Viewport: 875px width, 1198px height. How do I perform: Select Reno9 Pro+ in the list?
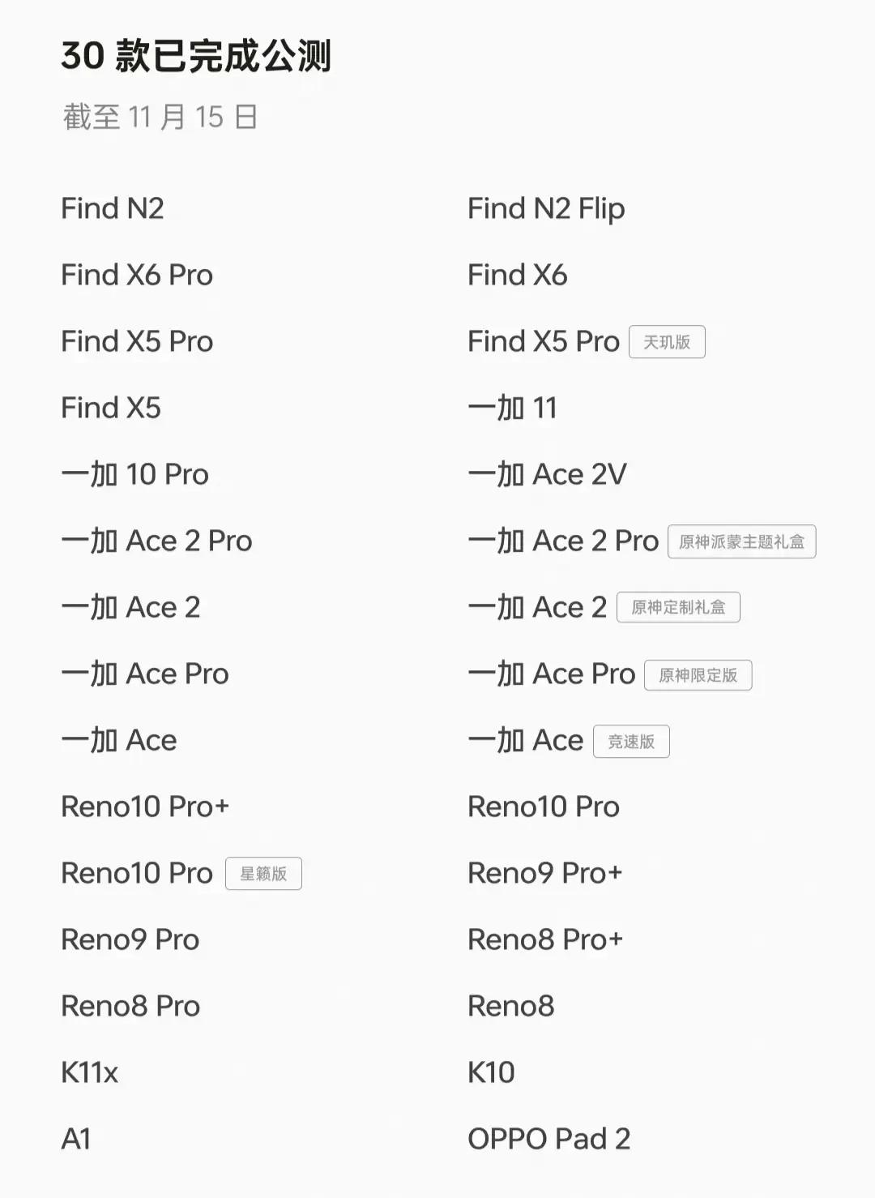(545, 873)
